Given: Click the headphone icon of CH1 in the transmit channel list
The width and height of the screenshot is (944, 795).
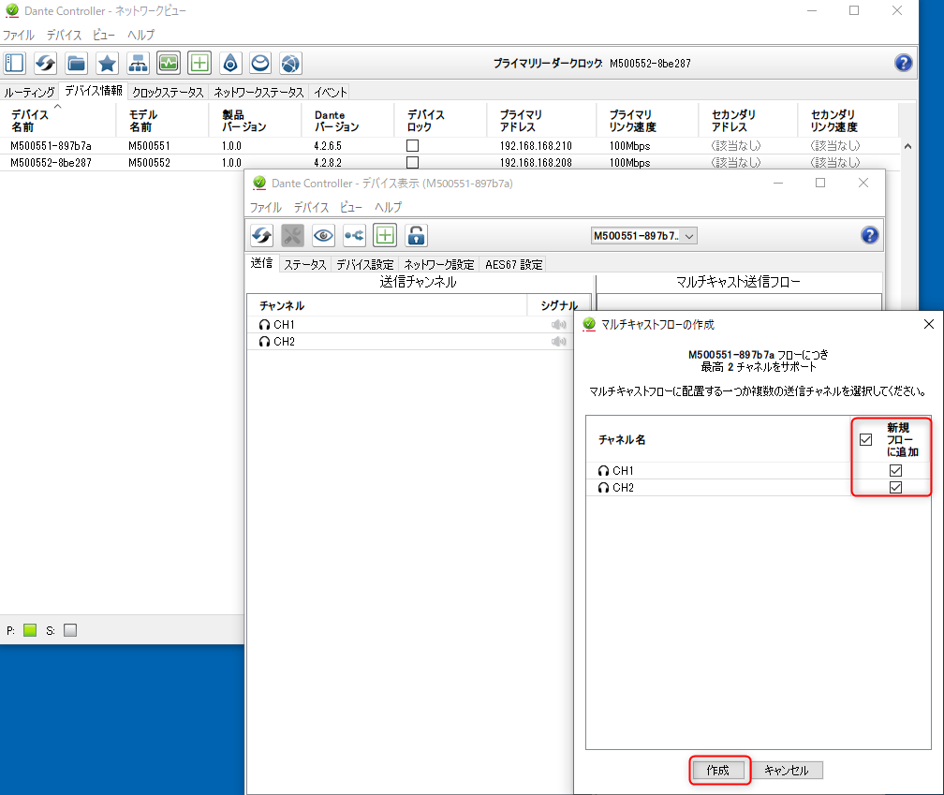Looking at the screenshot, I should [x=264, y=325].
